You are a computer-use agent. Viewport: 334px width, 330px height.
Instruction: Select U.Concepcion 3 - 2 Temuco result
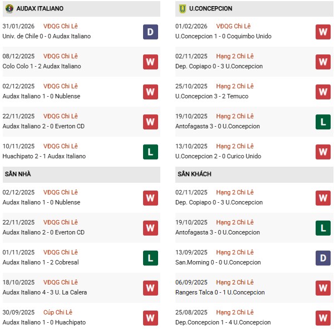pyautogui.click(x=212, y=96)
